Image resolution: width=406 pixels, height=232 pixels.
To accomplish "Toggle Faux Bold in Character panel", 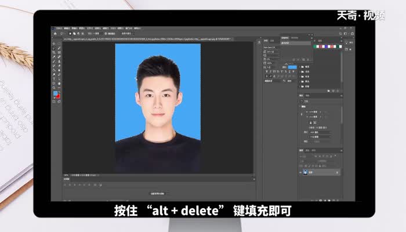I will coord(267,71).
